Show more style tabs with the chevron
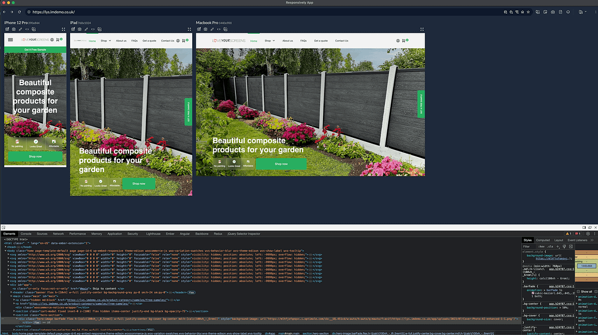Screen dimensions: 598x335 pos(592,240)
